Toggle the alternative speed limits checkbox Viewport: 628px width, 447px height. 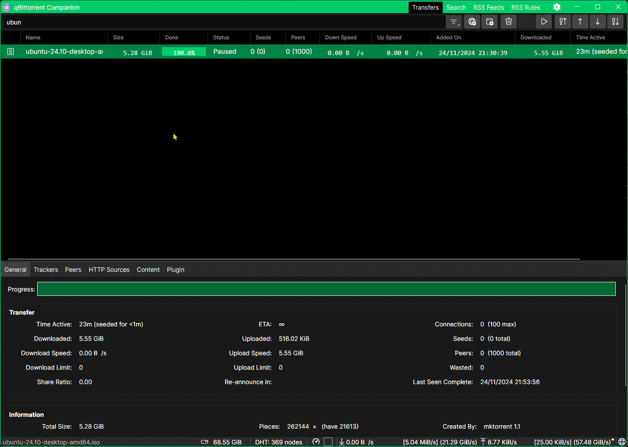(x=328, y=442)
